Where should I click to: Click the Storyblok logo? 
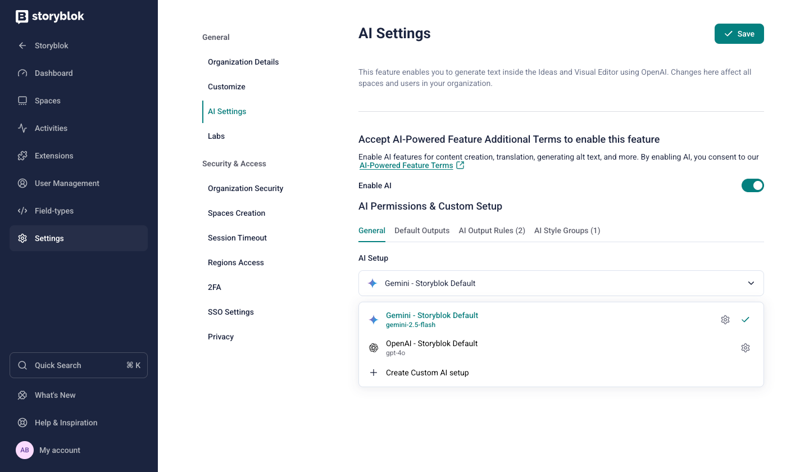50,17
